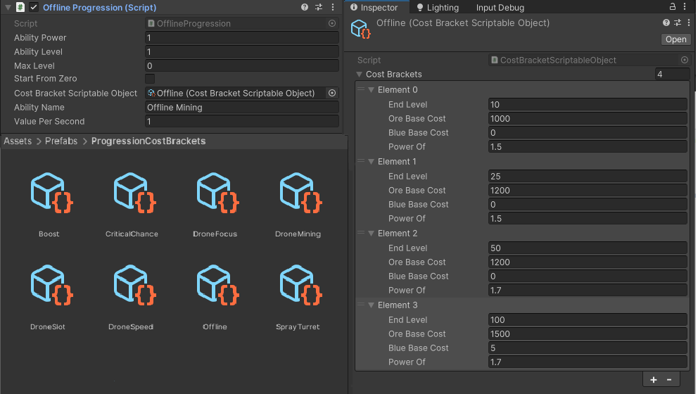Viewport: 698px width, 394px height.
Task: Select the CriticalChance asset icon
Action: point(135,192)
